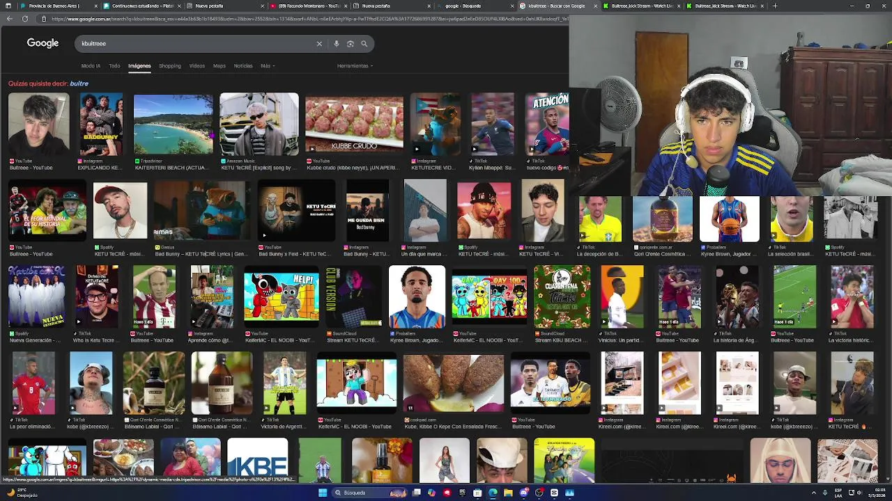This screenshot has height=501, width=892.
Task: Open Google Lens image search
Action: 350,44
